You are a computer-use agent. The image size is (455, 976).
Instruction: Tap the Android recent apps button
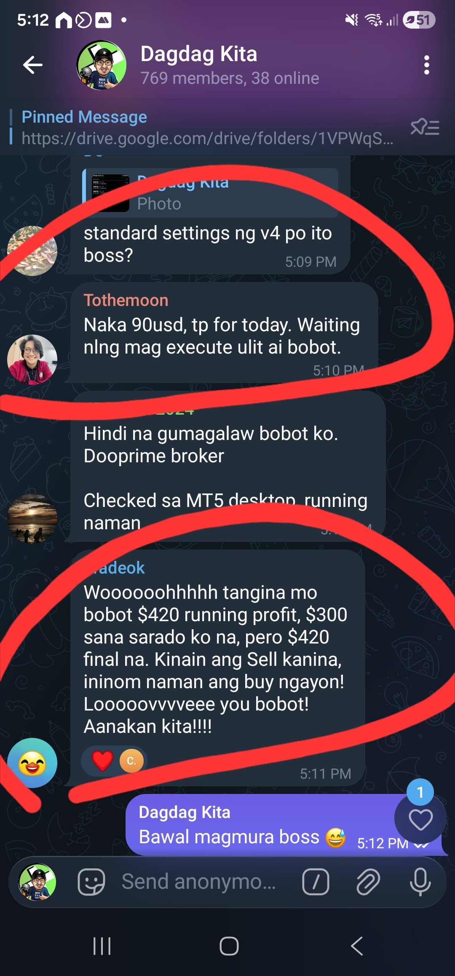102,946
